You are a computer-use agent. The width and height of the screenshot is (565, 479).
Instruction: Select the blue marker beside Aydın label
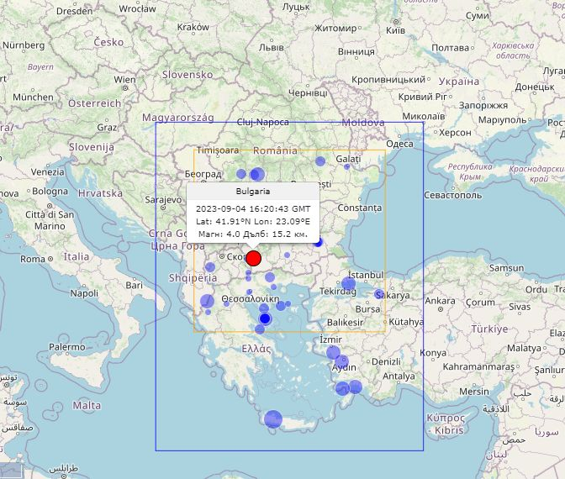click(x=342, y=361)
